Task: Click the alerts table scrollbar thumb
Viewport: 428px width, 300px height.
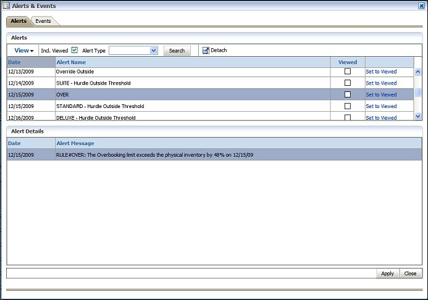Action: tap(418, 92)
